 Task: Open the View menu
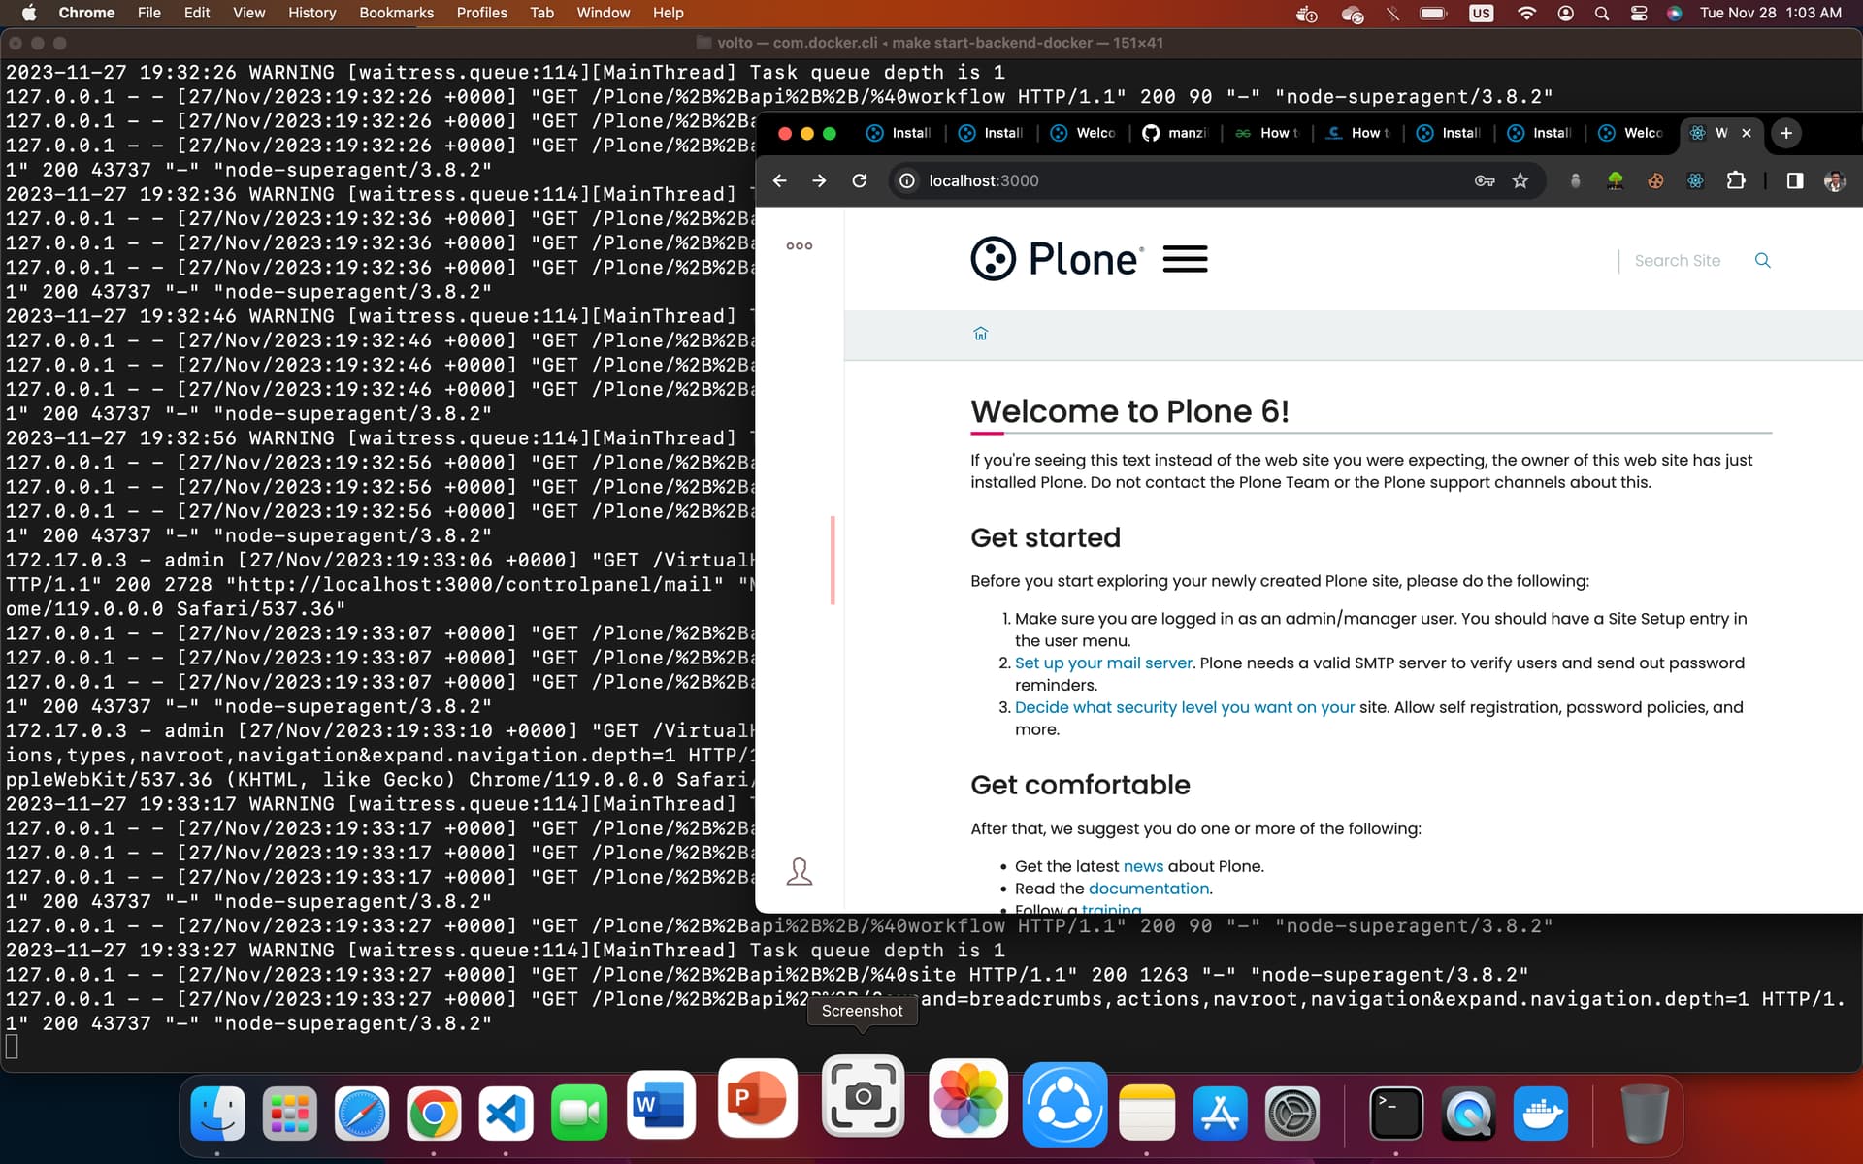point(248,13)
